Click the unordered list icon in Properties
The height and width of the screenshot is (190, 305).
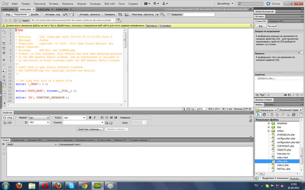(x=102, y=118)
